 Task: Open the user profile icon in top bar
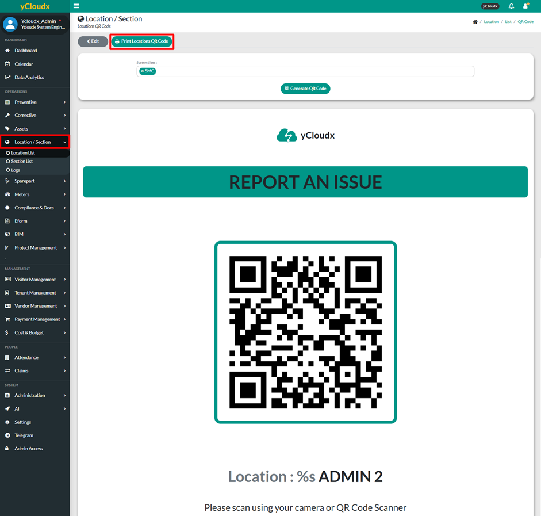(x=526, y=6)
